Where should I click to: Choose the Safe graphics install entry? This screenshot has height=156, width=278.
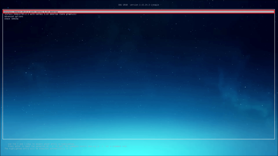point(40,14)
